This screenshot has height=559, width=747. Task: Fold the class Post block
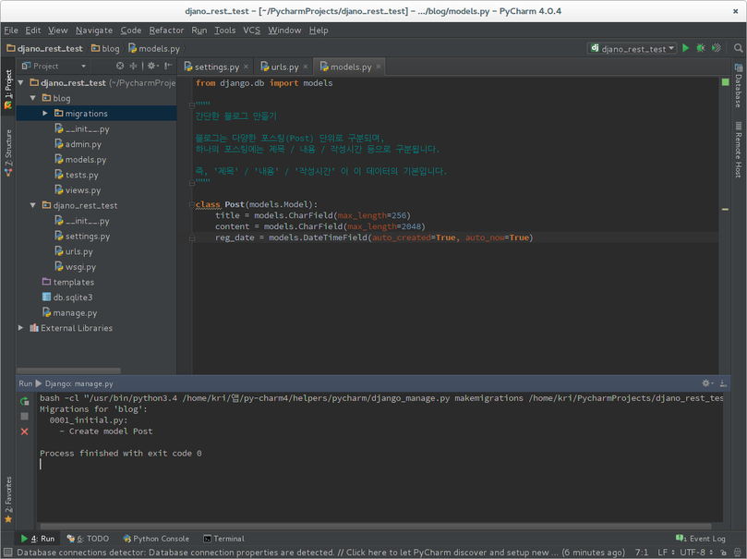191,204
